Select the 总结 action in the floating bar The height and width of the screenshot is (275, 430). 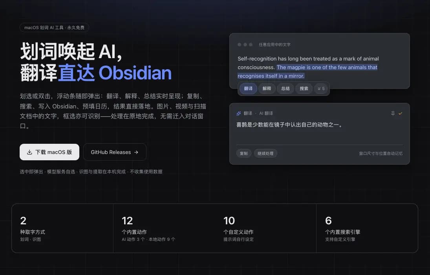point(285,88)
